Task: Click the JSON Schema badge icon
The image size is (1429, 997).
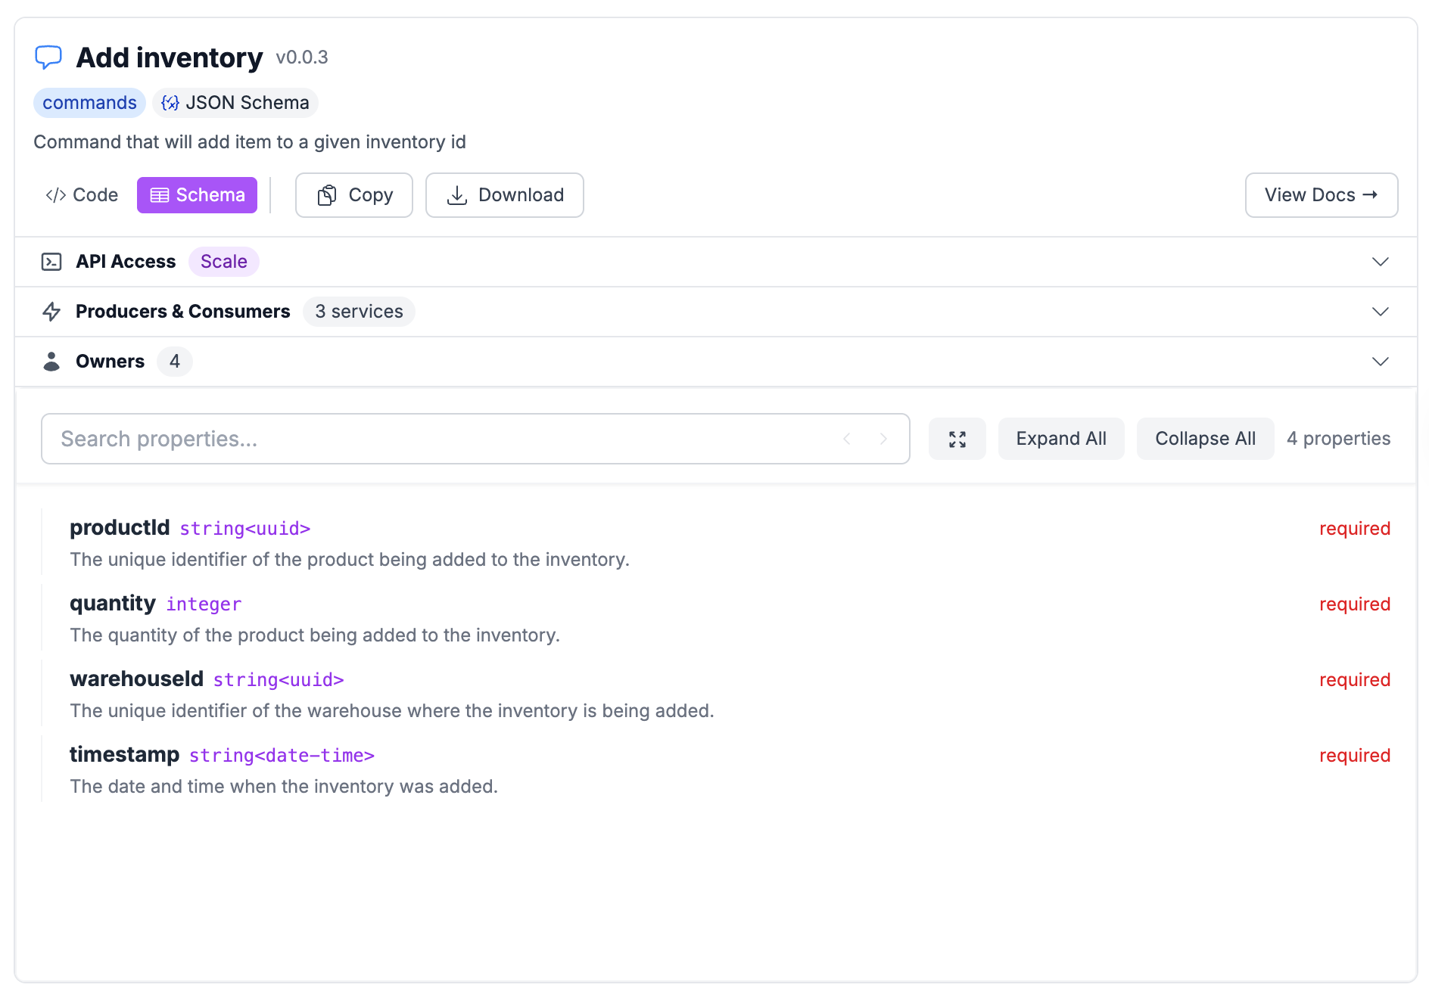Action: (x=170, y=103)
